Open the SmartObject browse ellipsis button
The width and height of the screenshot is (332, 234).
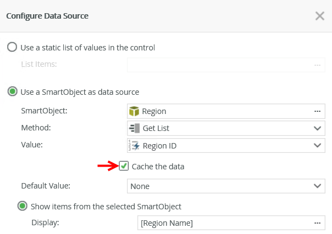317,111
